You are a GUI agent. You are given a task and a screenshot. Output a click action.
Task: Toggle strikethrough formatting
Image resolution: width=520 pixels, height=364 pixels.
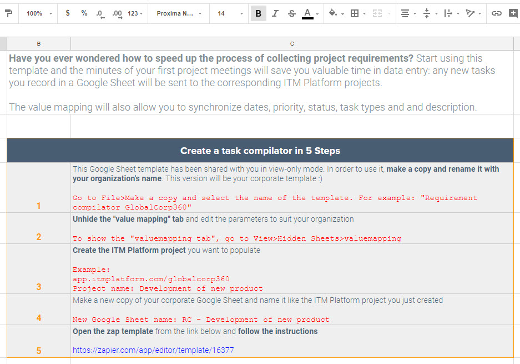pos(292,13)
